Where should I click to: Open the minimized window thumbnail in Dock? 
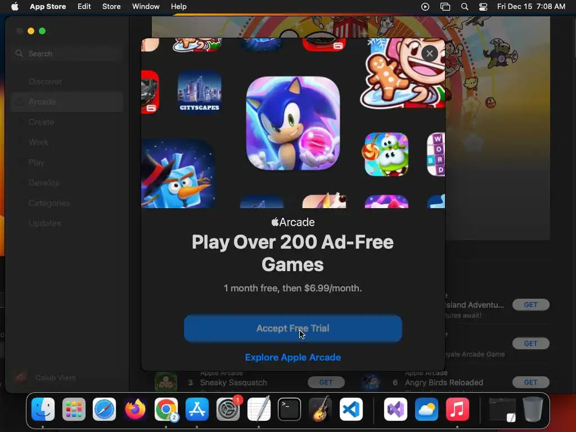click(x=502, y=409)
